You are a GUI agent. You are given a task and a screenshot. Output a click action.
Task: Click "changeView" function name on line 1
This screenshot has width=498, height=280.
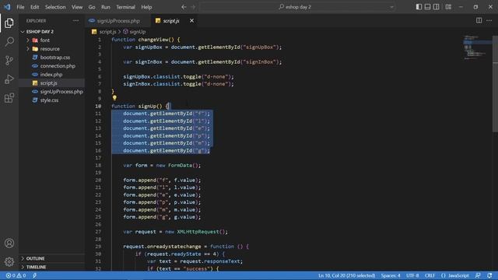click(x=153, y=40)
